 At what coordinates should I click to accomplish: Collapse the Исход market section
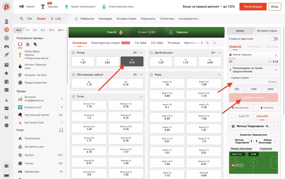pos(141,52)
